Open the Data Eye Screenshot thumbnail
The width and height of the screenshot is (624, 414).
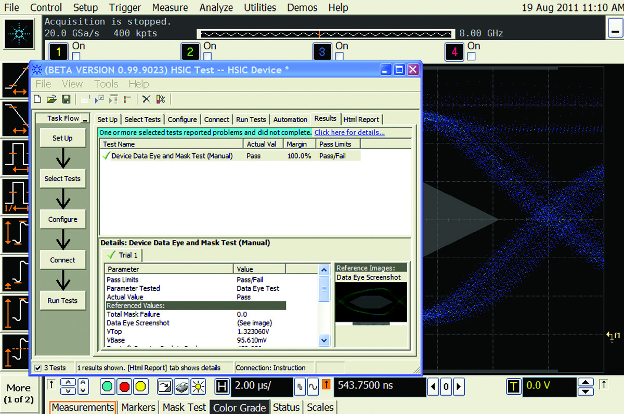[x=370, y=302]
